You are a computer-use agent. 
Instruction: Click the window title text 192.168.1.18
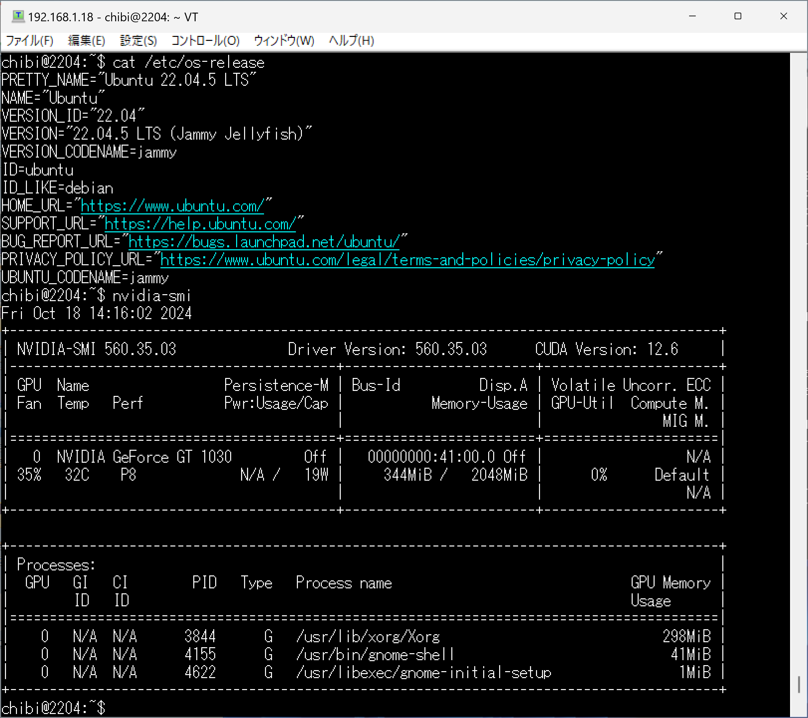pos(60,17)
